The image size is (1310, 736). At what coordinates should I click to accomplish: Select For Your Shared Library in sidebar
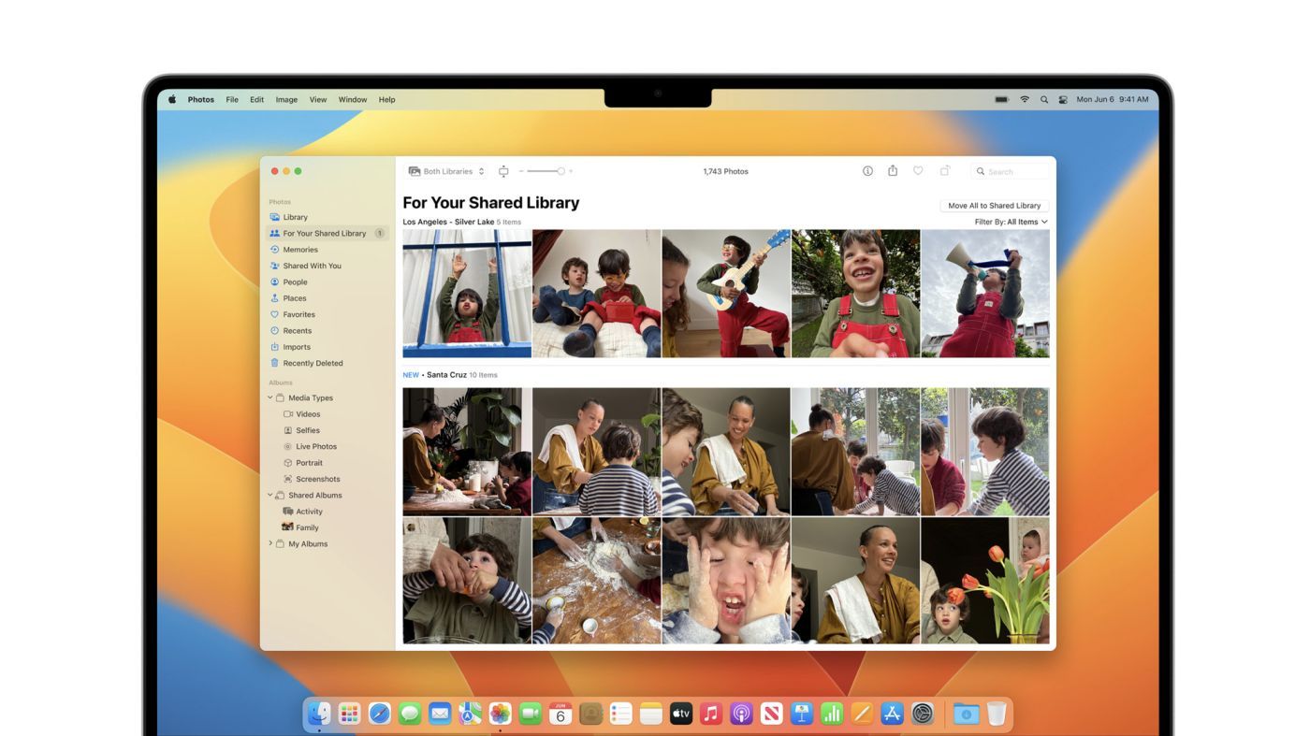click(327, 233)
